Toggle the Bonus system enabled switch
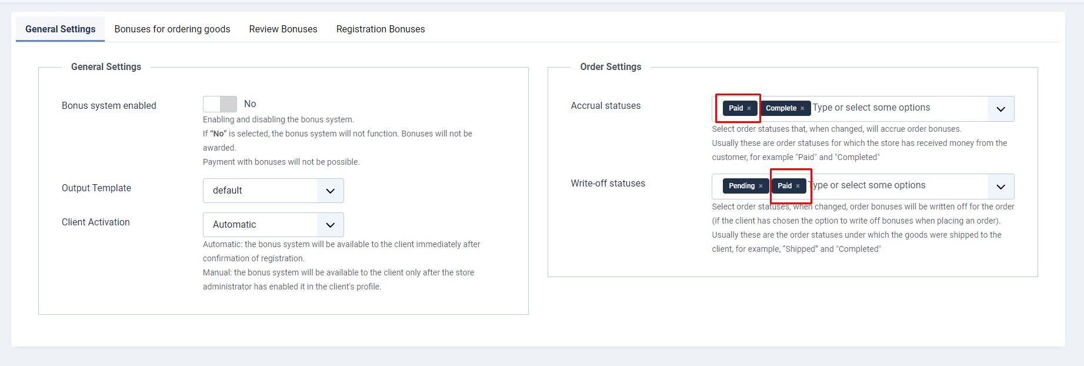The height and width of the screenshot is (366, 1084). click(x=220, y=104)
